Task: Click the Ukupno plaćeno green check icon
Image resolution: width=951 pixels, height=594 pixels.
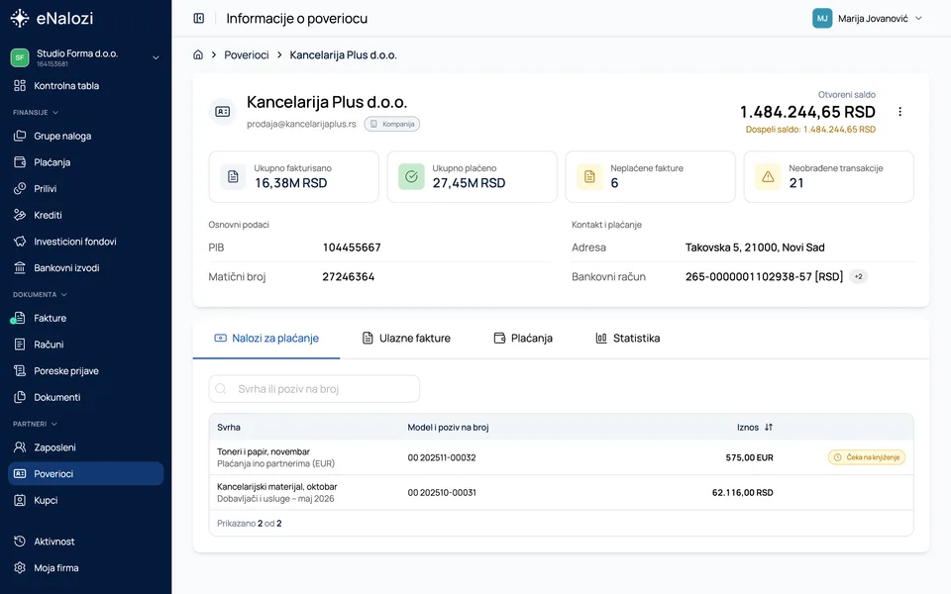Action: (x=411, y=176)
